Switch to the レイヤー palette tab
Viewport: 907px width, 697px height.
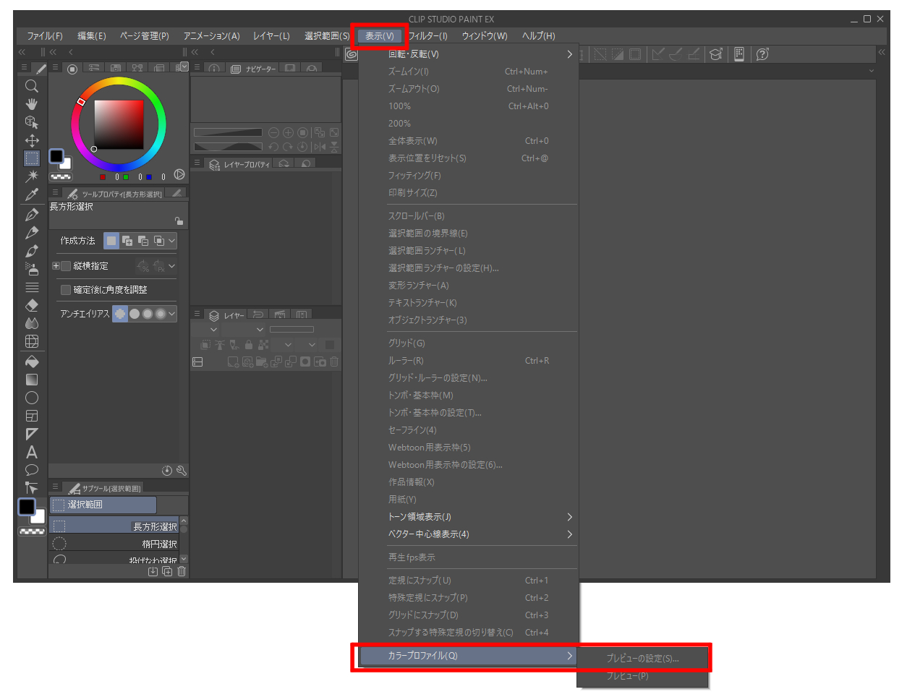[226, 315]
